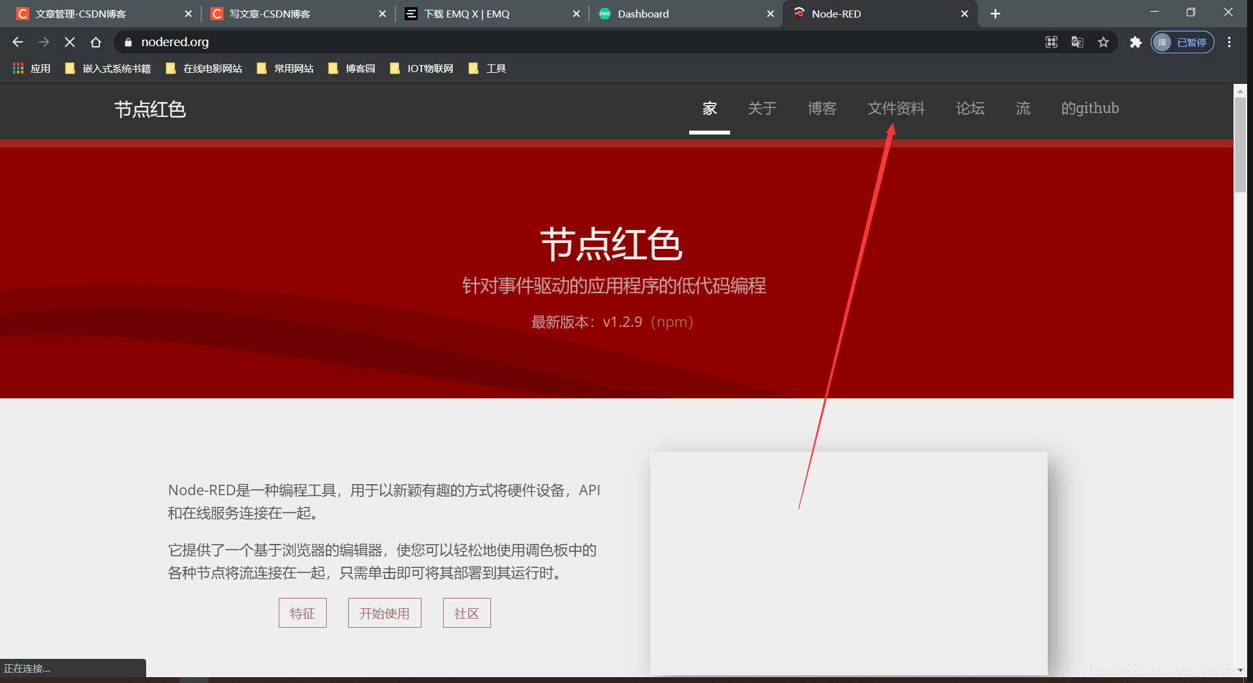This screenshot has width=1253, height=683.
Task: Open the browser home page icon
Action: (x=95, y=42)
